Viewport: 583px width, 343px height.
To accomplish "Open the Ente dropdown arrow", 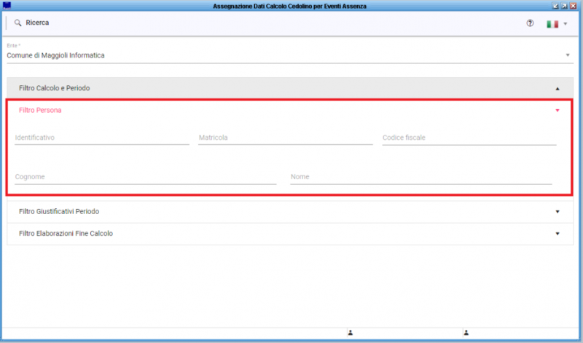I will [568, 55].
